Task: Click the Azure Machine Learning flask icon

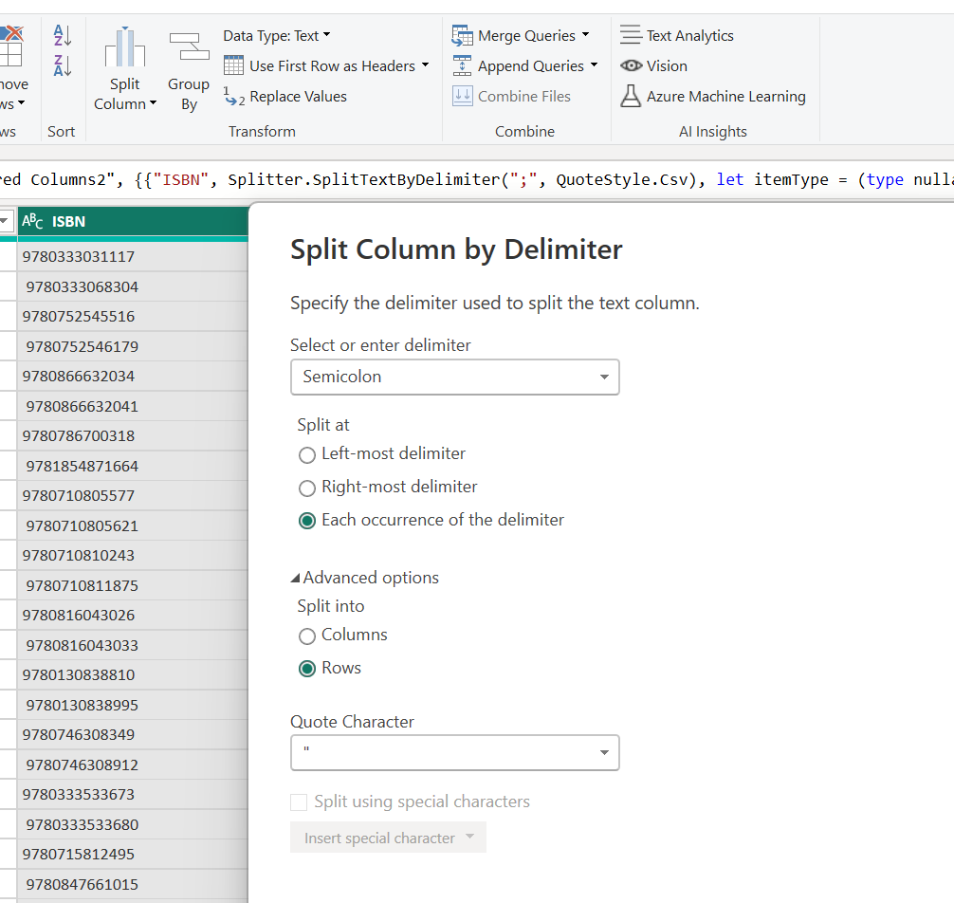Action: coord(631,96)
